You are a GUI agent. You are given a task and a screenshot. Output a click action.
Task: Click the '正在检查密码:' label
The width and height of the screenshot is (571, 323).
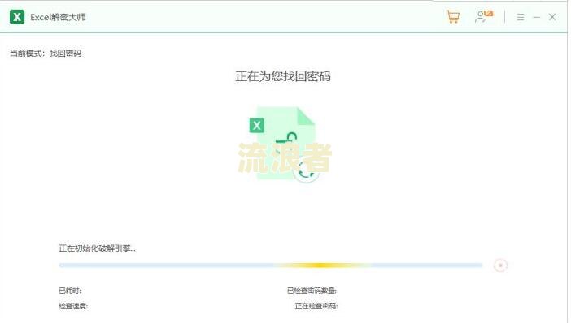coord(316,306)
